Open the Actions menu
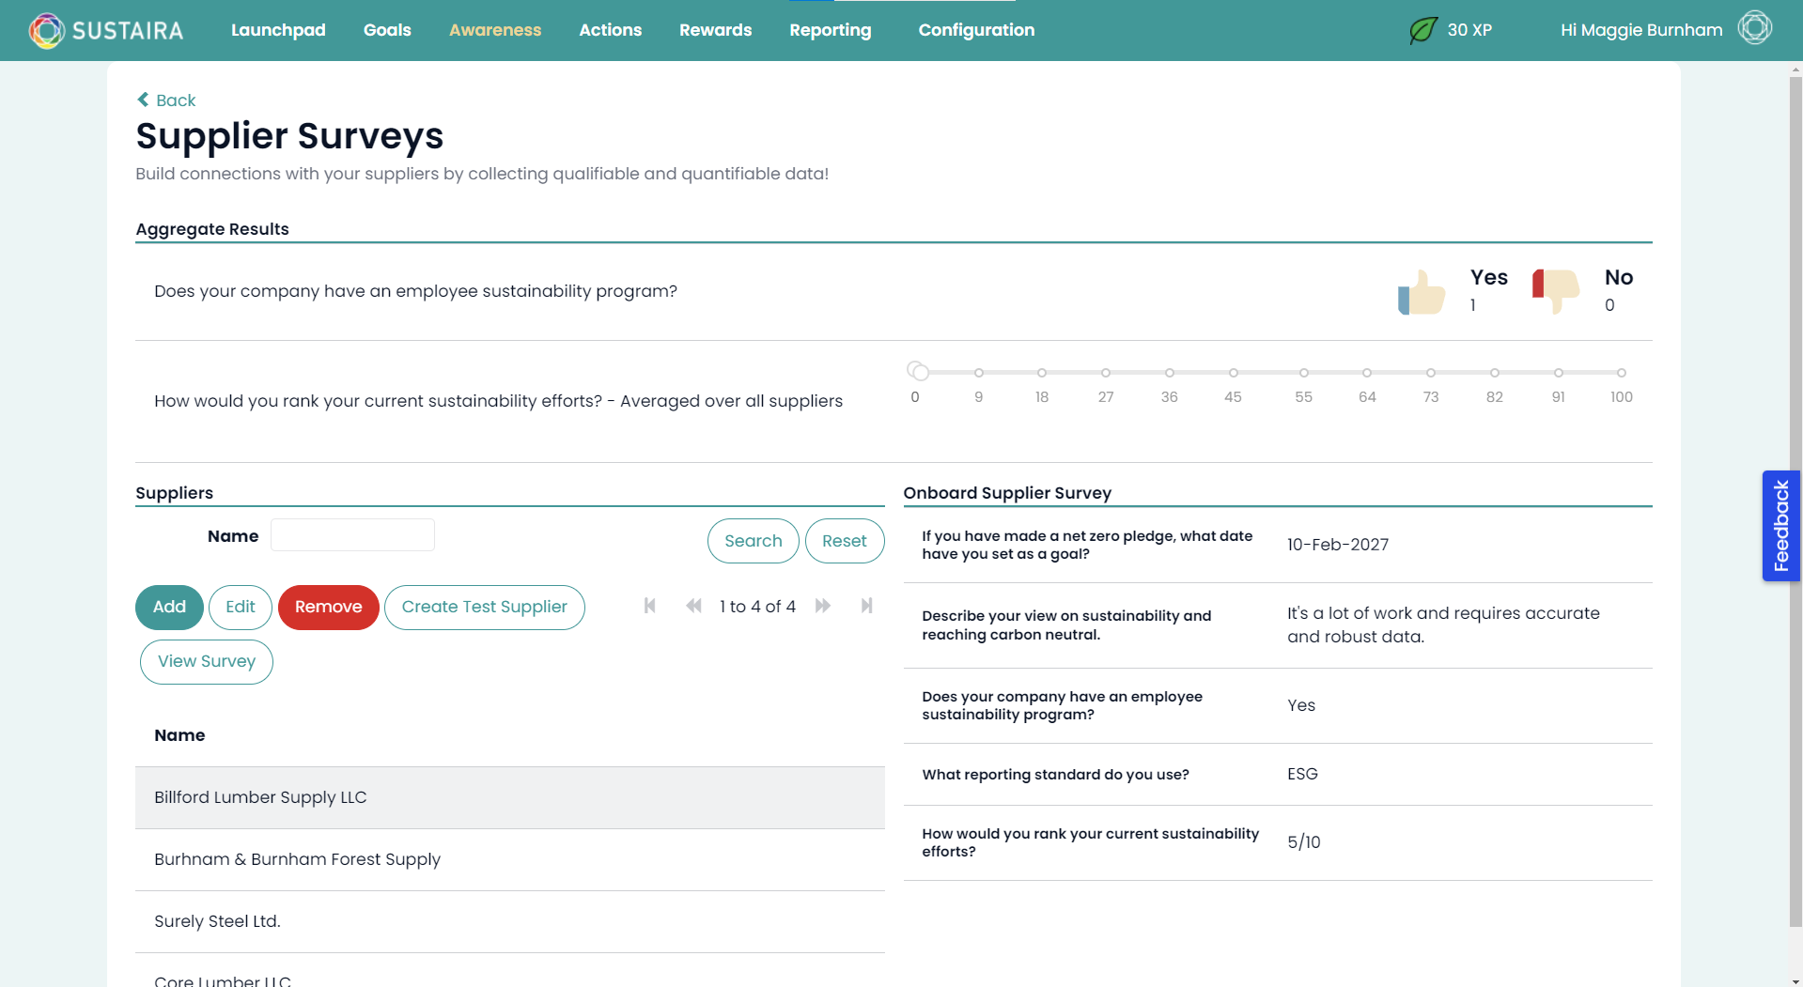This screenshot has width=1803, height=987. (611, 30)
